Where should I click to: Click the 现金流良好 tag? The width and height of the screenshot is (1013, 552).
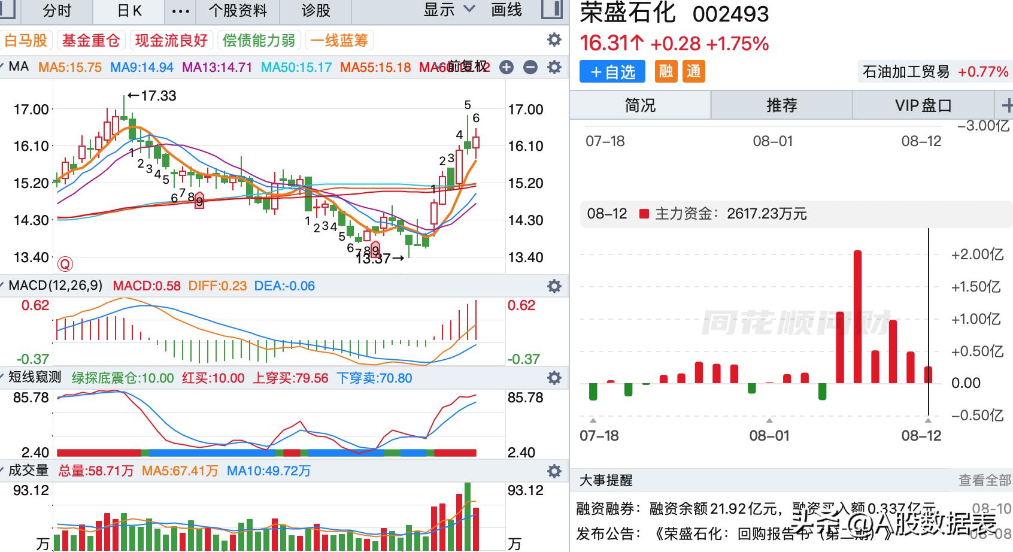(x=171, y=40)
